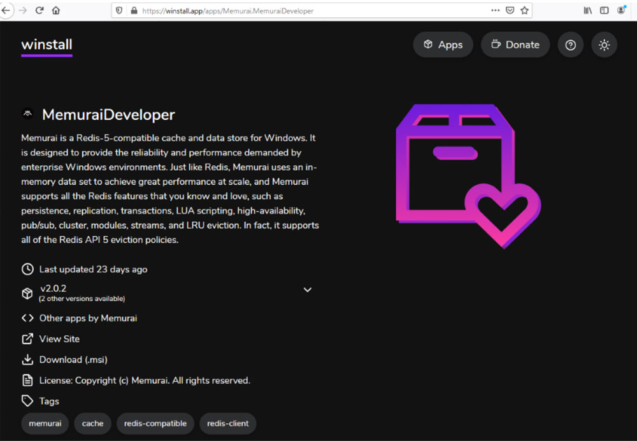Open the page actions three-dot menu

click(495, 11)
